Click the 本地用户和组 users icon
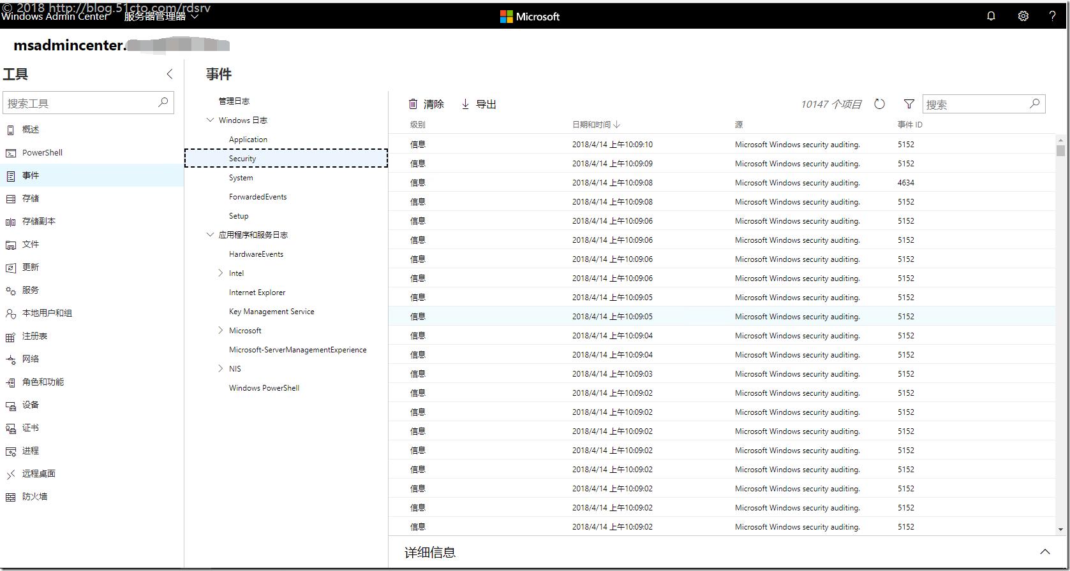1070x571 pixels. 10,314
